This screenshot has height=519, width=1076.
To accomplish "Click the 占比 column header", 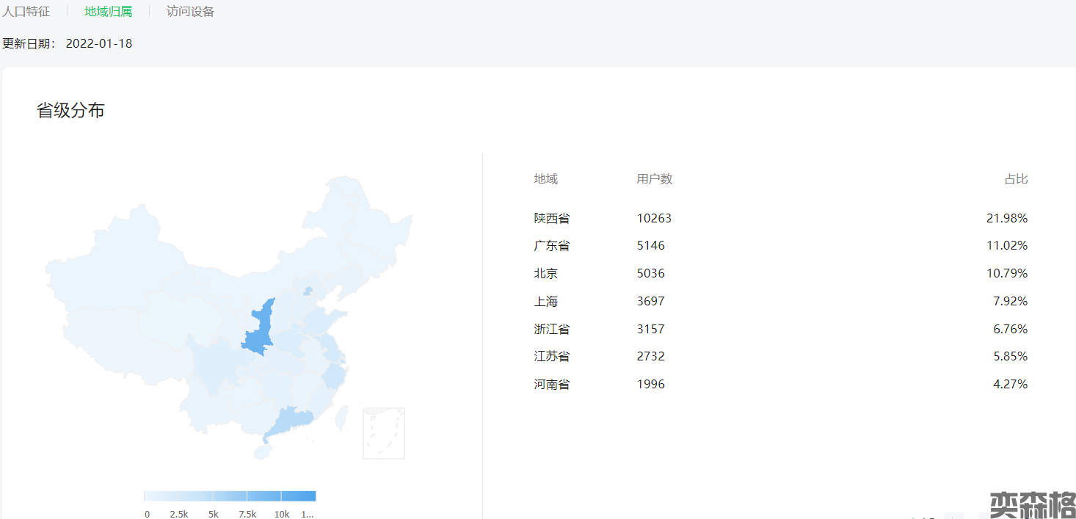I will tap(1016, 179).
